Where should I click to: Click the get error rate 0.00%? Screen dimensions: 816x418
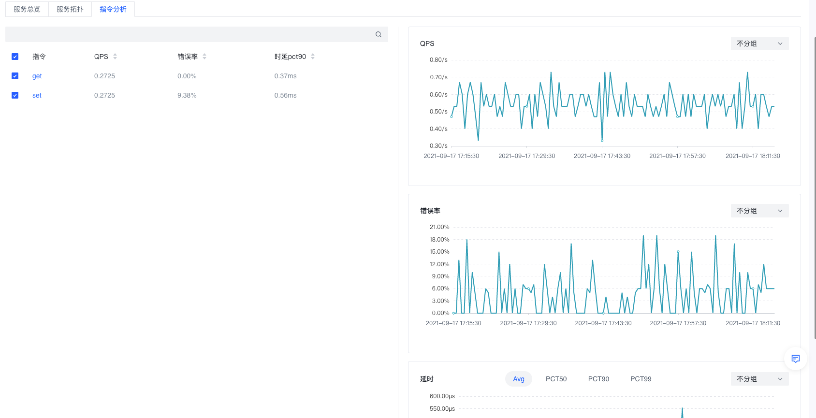[x=187, y=76]
